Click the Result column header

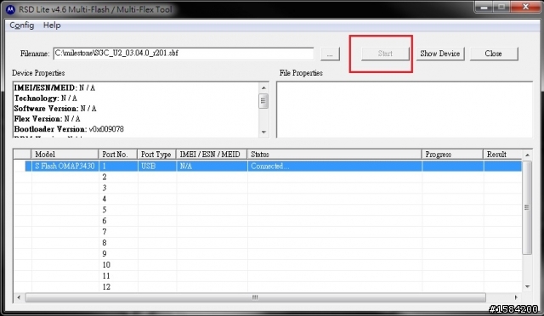pos(502,155)
